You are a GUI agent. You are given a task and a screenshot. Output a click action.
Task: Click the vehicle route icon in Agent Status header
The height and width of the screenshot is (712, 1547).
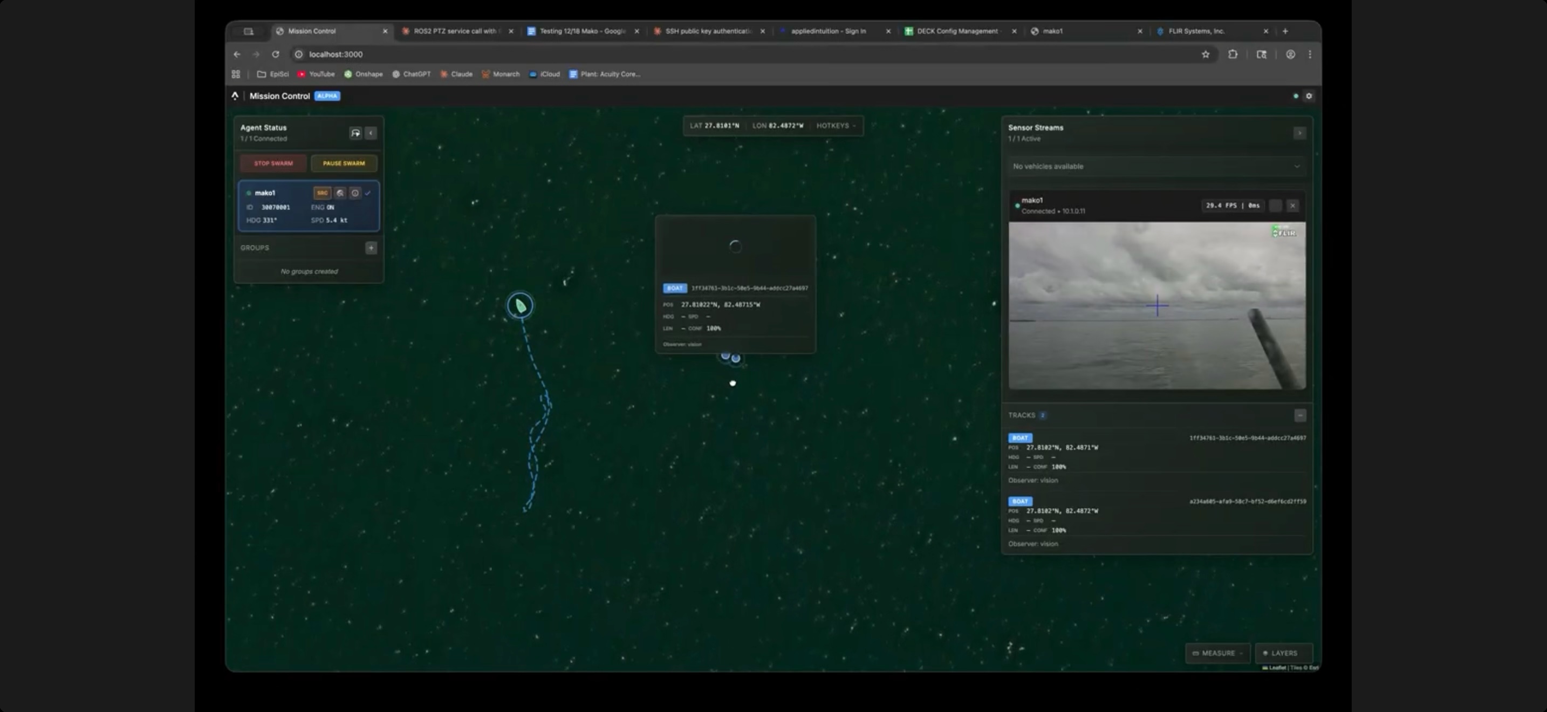coord(355,133)
